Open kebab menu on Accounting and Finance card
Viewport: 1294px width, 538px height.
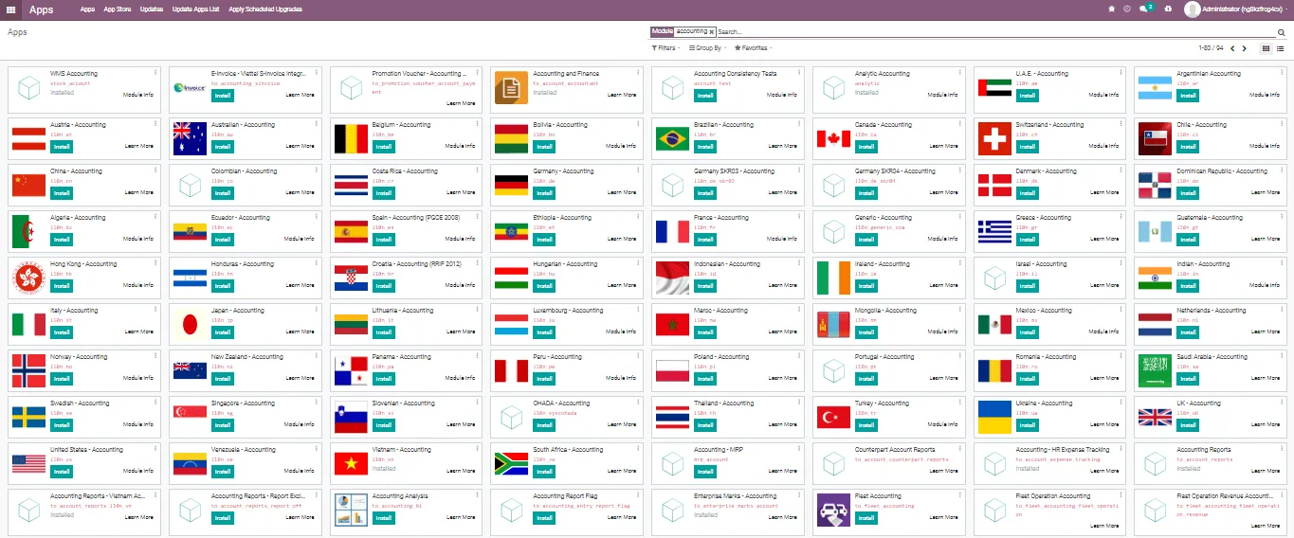tap(639, 72)
